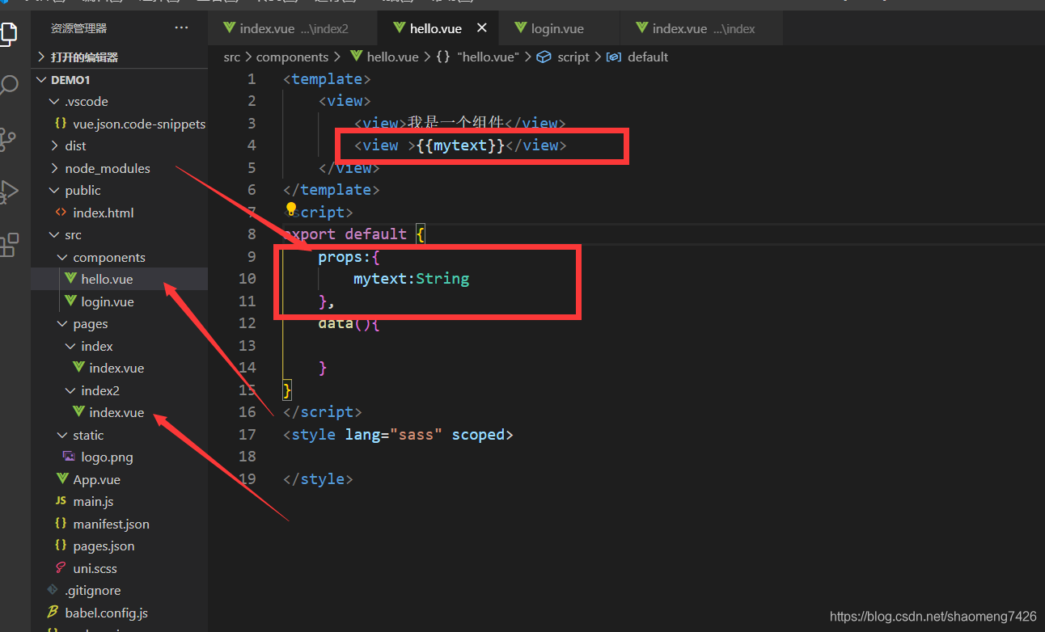Click the export default text on line 8

coord(345,234)
